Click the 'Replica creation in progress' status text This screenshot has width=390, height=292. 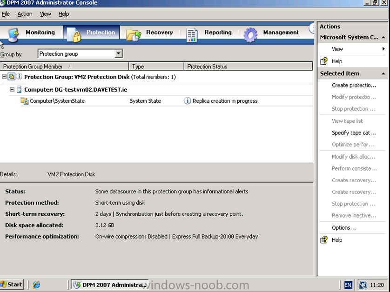[225, 101]
